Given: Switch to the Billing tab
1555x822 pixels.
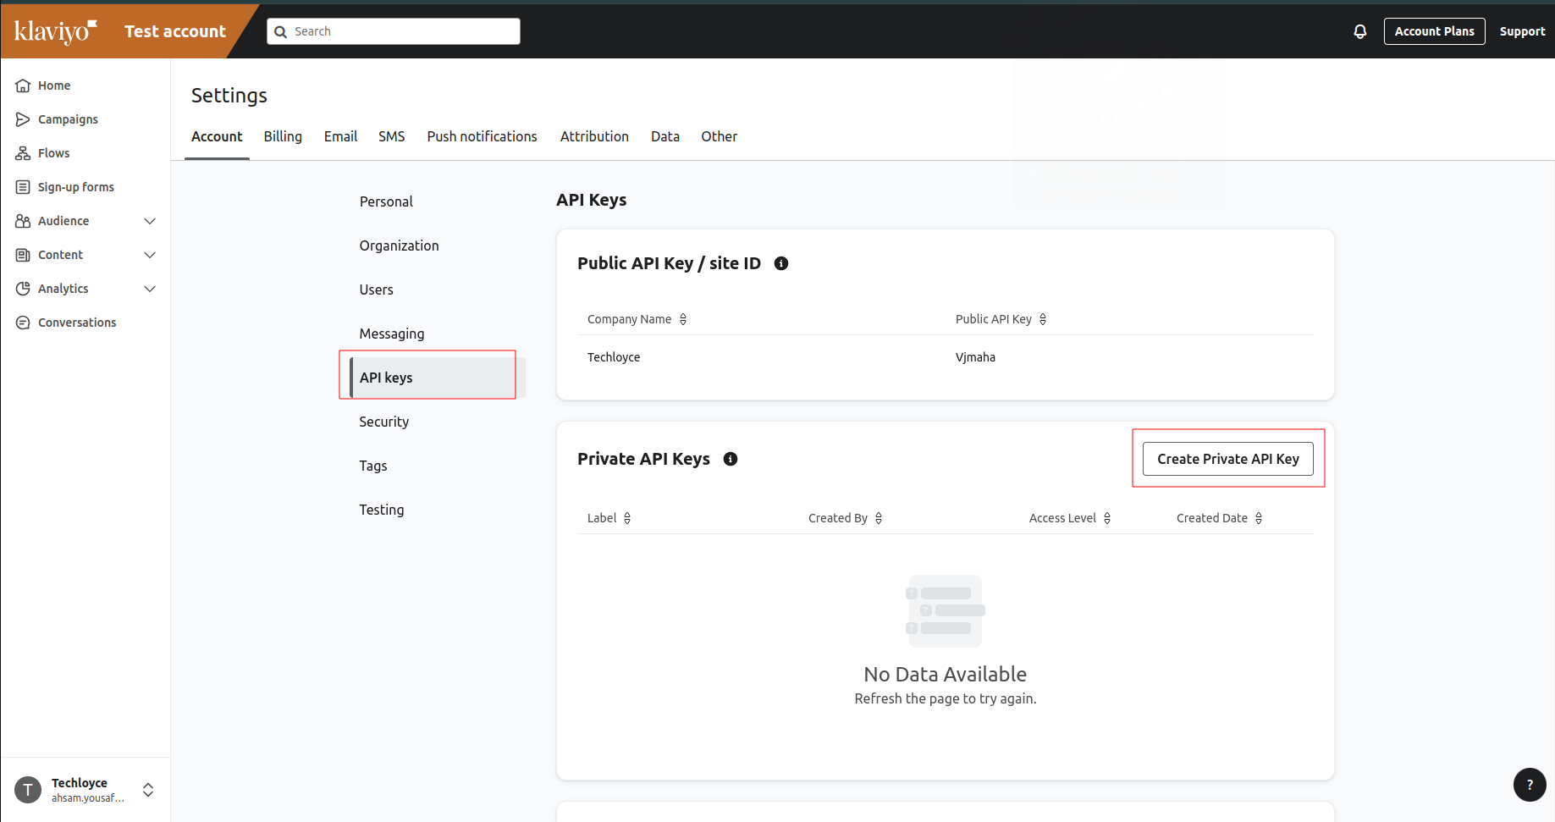Looking at the screenshot, I should pos(283,136).
